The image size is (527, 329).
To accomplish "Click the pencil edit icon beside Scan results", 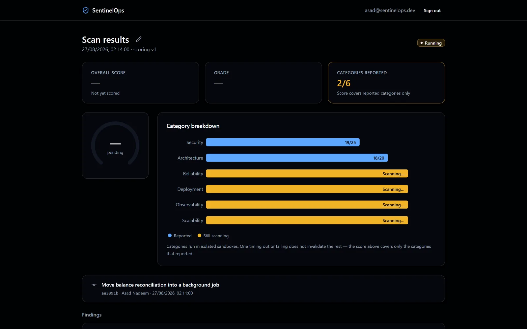I will (x=139, y=39).
